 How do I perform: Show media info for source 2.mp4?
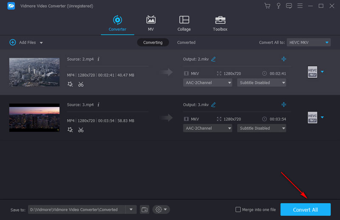[99, 59]
